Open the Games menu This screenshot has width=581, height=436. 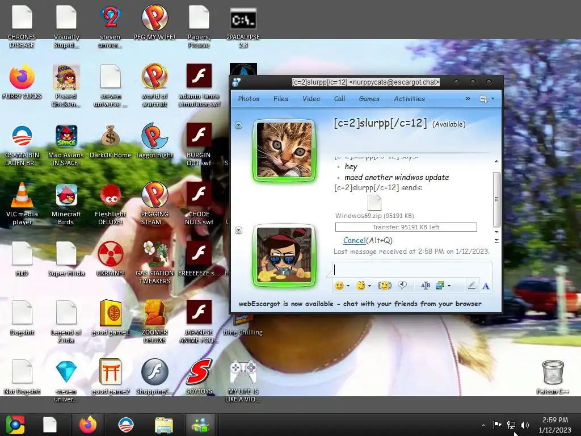369,99
